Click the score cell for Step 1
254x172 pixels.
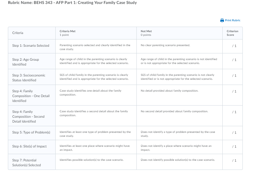pos(232,46)
